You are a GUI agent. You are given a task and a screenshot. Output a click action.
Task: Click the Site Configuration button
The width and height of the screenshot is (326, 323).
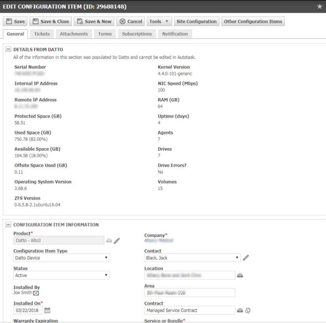196,22
